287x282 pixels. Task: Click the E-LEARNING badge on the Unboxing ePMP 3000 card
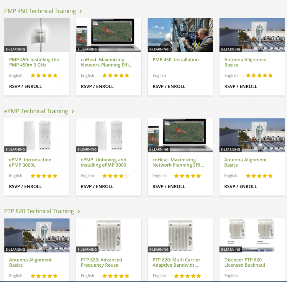87,149
